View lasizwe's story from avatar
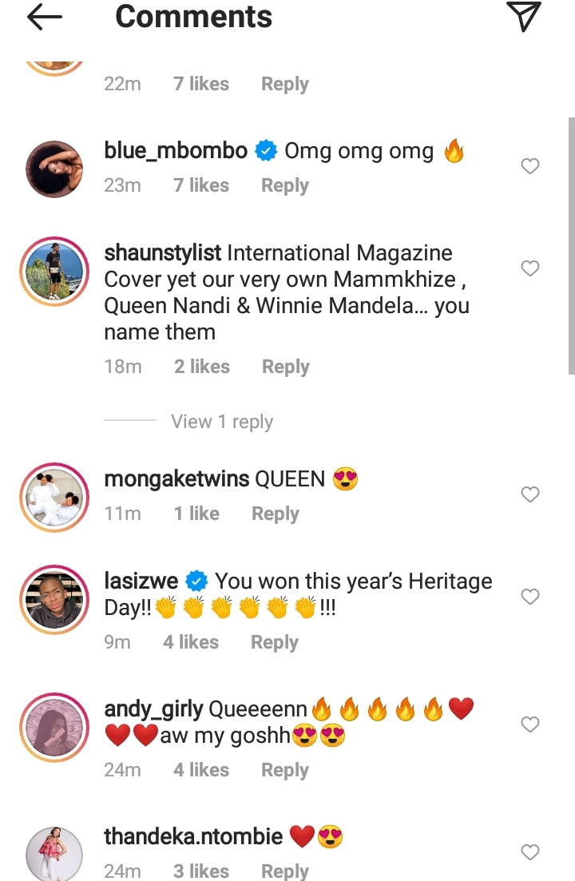Viewport: 575px width, 881px height. (x=54, y=600)
